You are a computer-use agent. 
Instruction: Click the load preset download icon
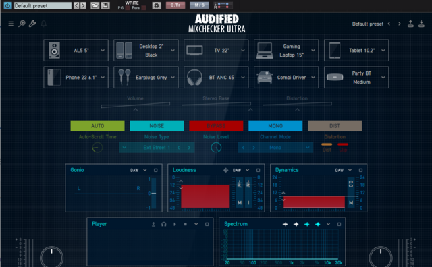point(421,24)
